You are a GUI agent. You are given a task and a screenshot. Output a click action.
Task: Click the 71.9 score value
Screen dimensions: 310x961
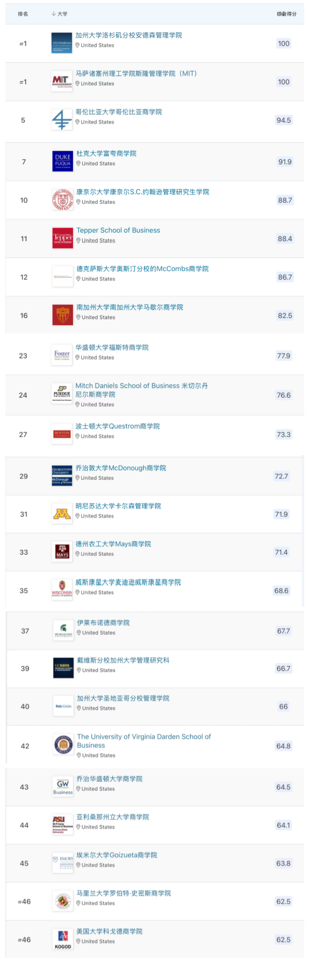coord(282,514)
